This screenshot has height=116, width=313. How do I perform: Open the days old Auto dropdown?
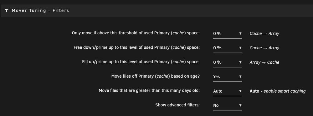(x=227, y=91)
